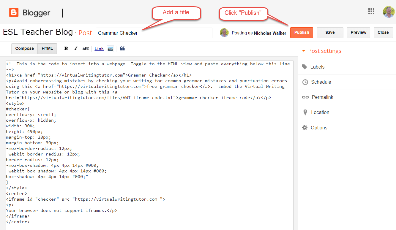Expand the Permalink setting
396x230 pixels.
point(347,97)
